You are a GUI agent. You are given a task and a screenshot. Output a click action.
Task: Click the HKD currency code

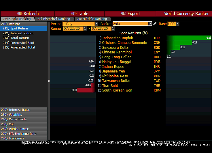(157, 57)
